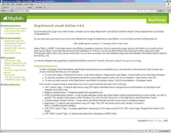Click the Examples heading
Image resolution: width=171 pixels, height=133 pixels.
(9, 58)
